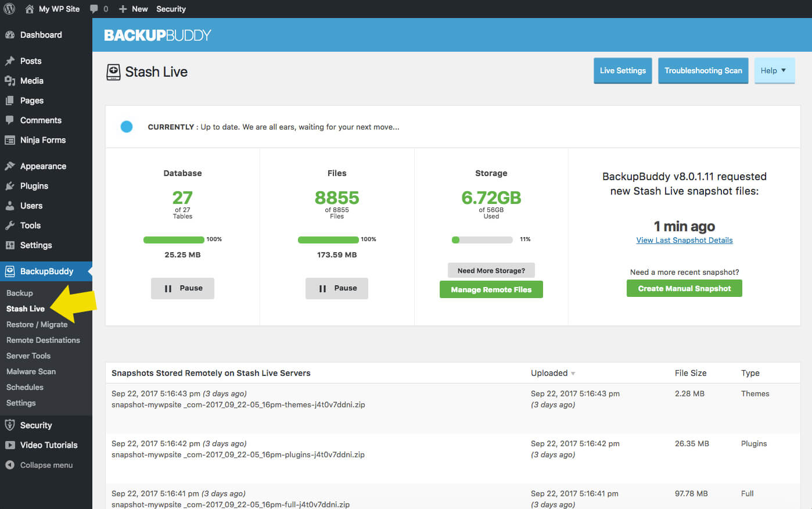Click the WordPress logo icon
The height and width of the screenshot is (509, 812).
(x=9, y=9)
